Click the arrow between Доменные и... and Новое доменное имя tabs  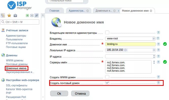[x=118, y=11]
